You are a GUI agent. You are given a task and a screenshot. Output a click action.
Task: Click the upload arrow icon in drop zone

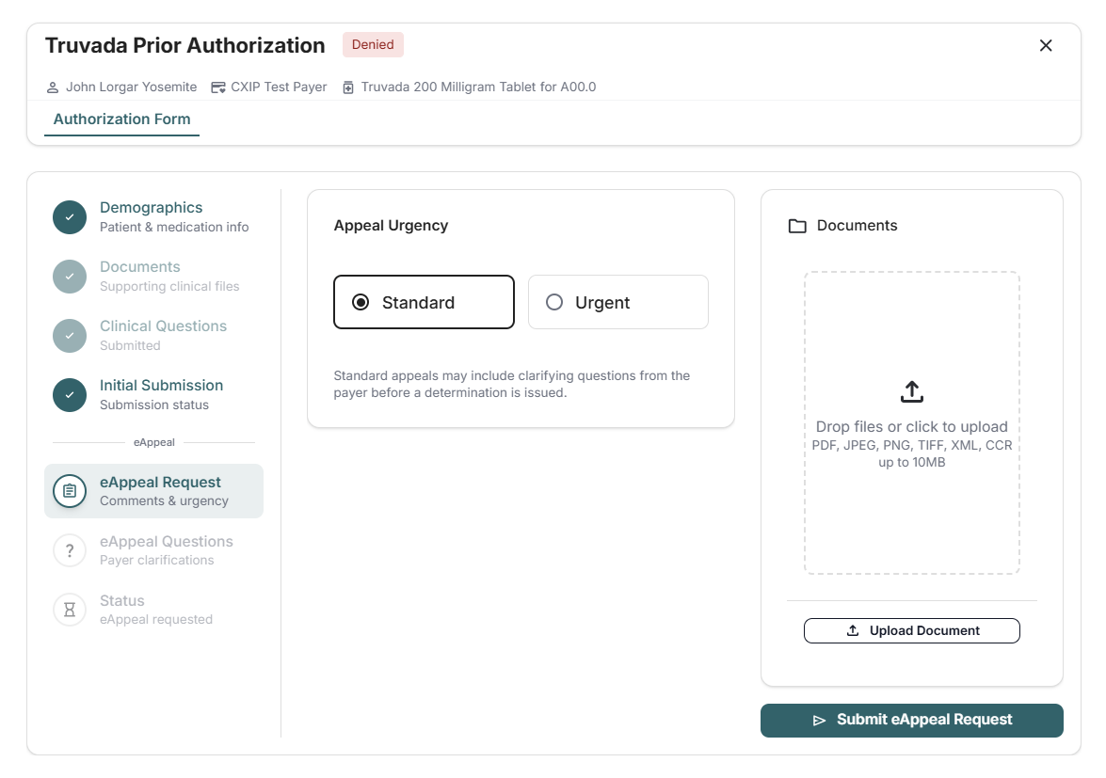click(x=912, y=391)
